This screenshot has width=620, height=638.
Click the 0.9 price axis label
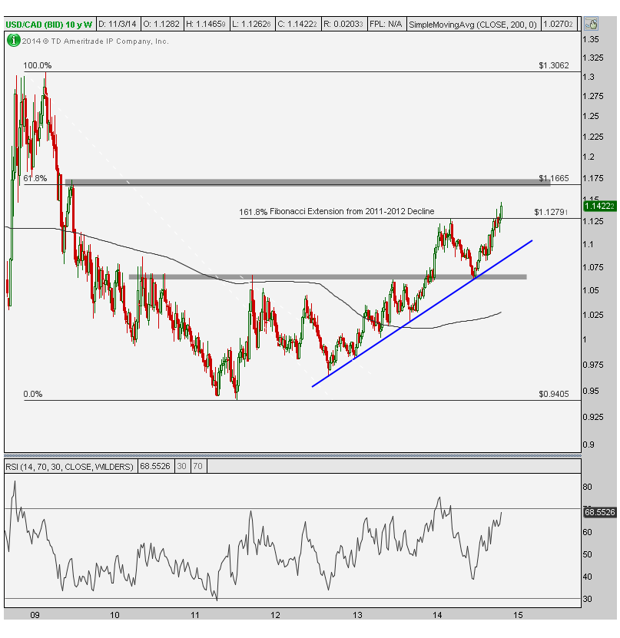click(589, 445)
